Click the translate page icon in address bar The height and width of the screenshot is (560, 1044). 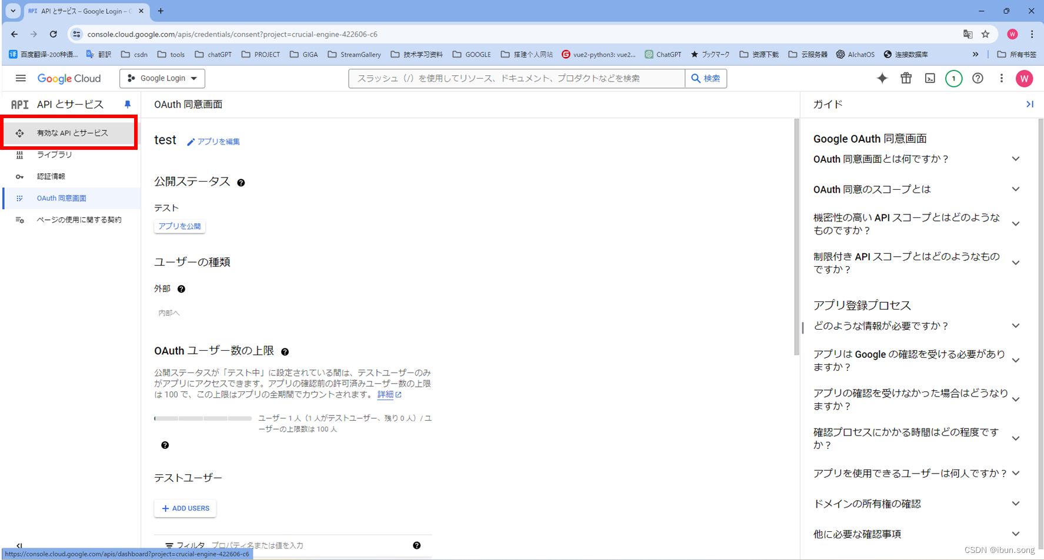pyautogui.click(x=968, y=34)
